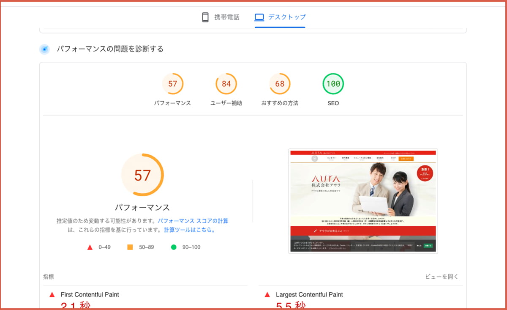Click the red triangle 0–49 legend icon
Viewport: 507px width, 310px height.
click(x=90, y=247)
